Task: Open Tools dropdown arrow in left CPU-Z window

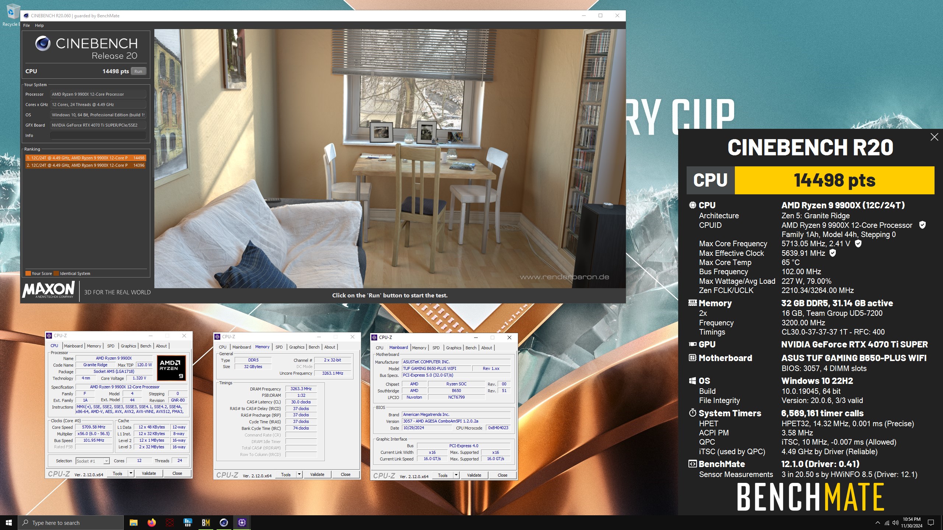Action: click(131, 473)
